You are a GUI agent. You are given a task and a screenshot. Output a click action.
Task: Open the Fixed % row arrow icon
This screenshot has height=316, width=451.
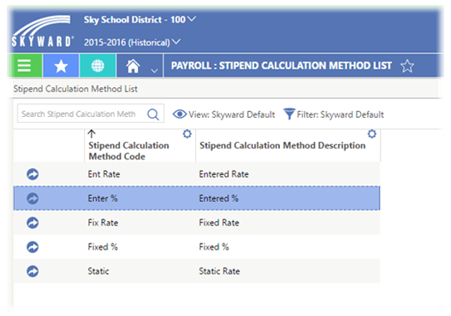click(33, 247)
